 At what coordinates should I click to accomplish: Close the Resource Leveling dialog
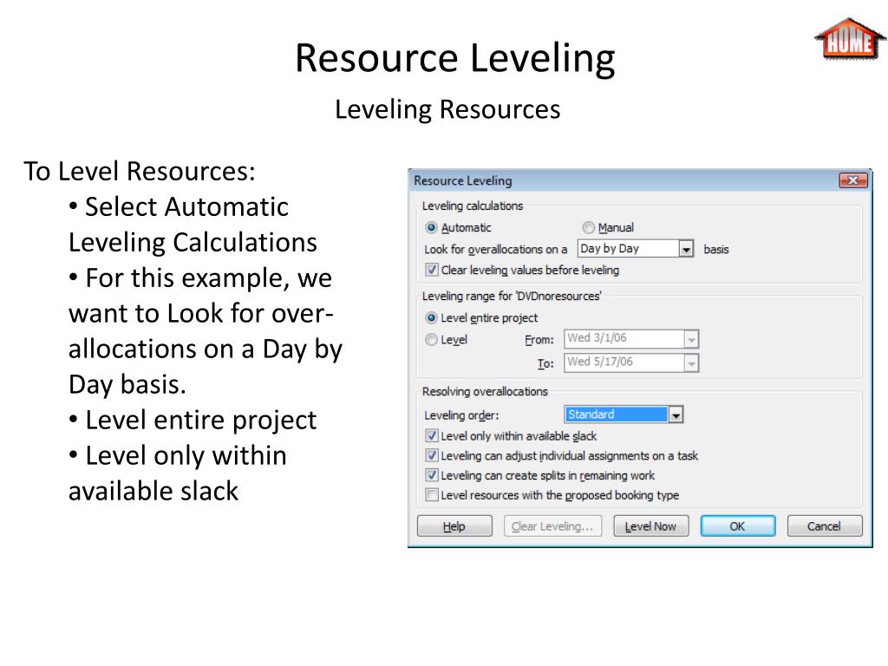(x=853, y=180)
